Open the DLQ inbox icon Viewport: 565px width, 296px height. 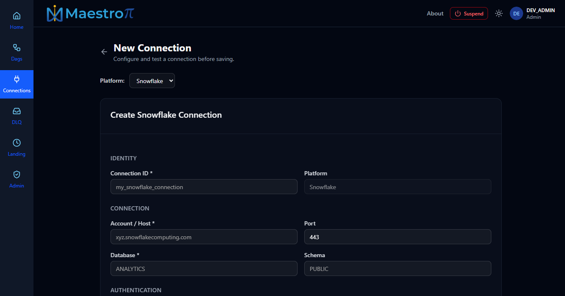point(17,111)
